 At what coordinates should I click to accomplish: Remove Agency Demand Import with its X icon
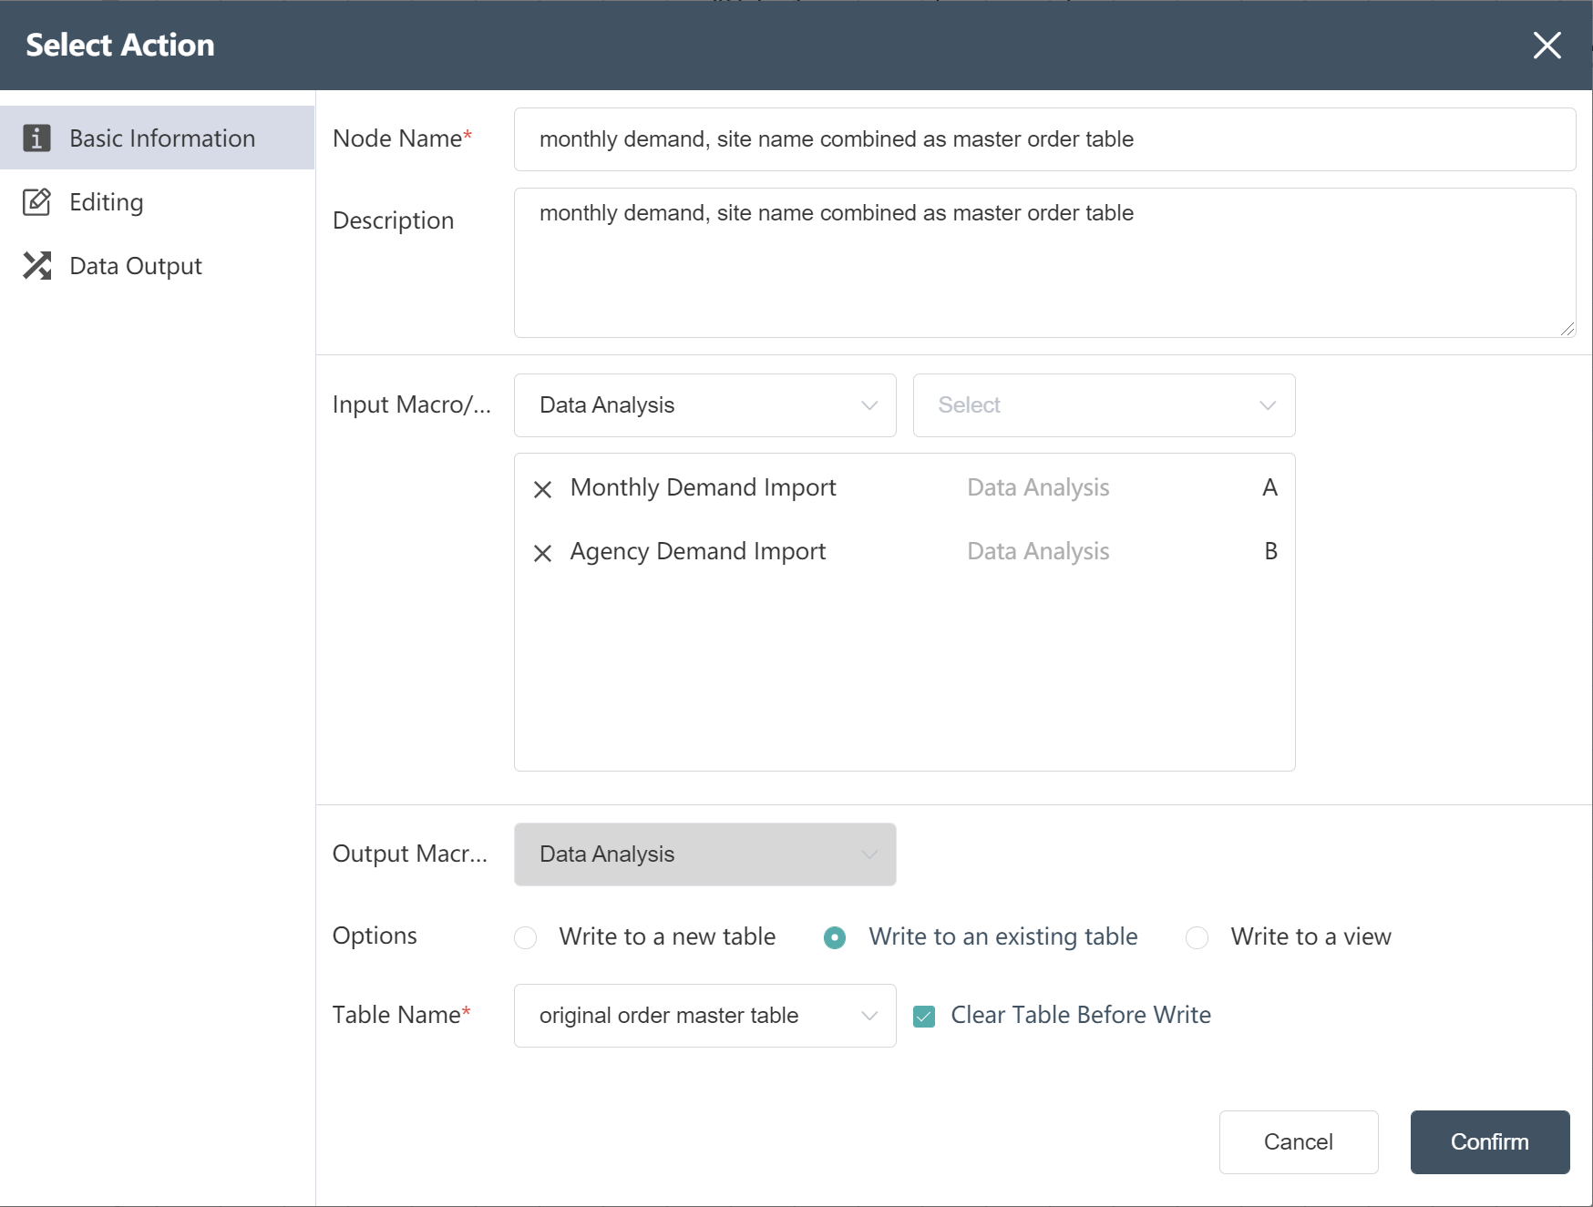click(542, 553)
